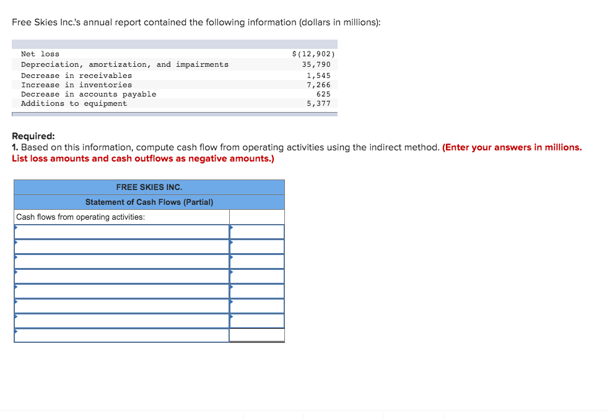Click first row amount input field
The image size is (607, 419).
click(x=257, y=231)
